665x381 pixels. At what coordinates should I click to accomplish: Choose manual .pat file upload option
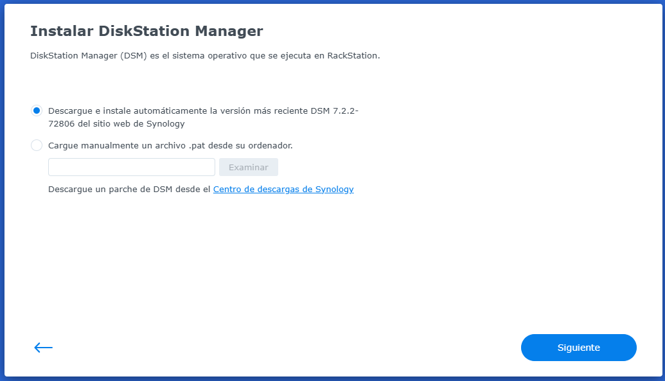tap(37, 146)
